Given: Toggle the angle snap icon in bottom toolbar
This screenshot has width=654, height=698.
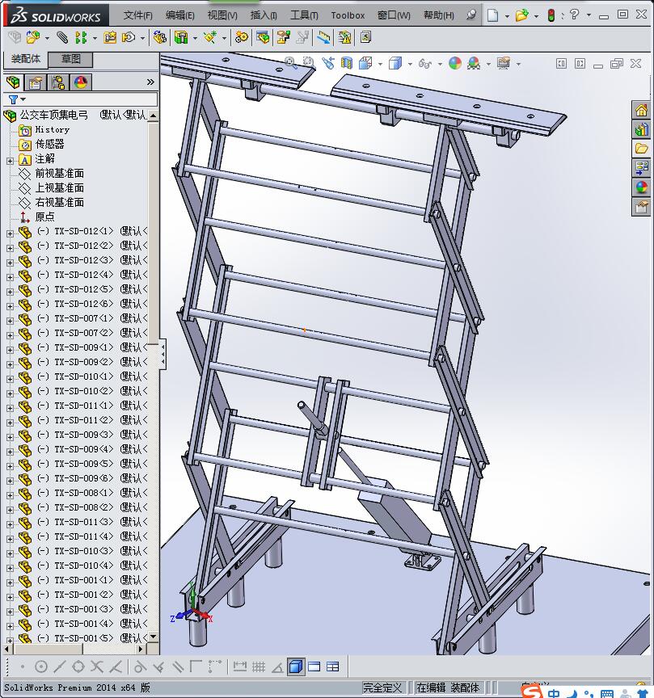Looking at the screenshot, I should coord(277,666).
